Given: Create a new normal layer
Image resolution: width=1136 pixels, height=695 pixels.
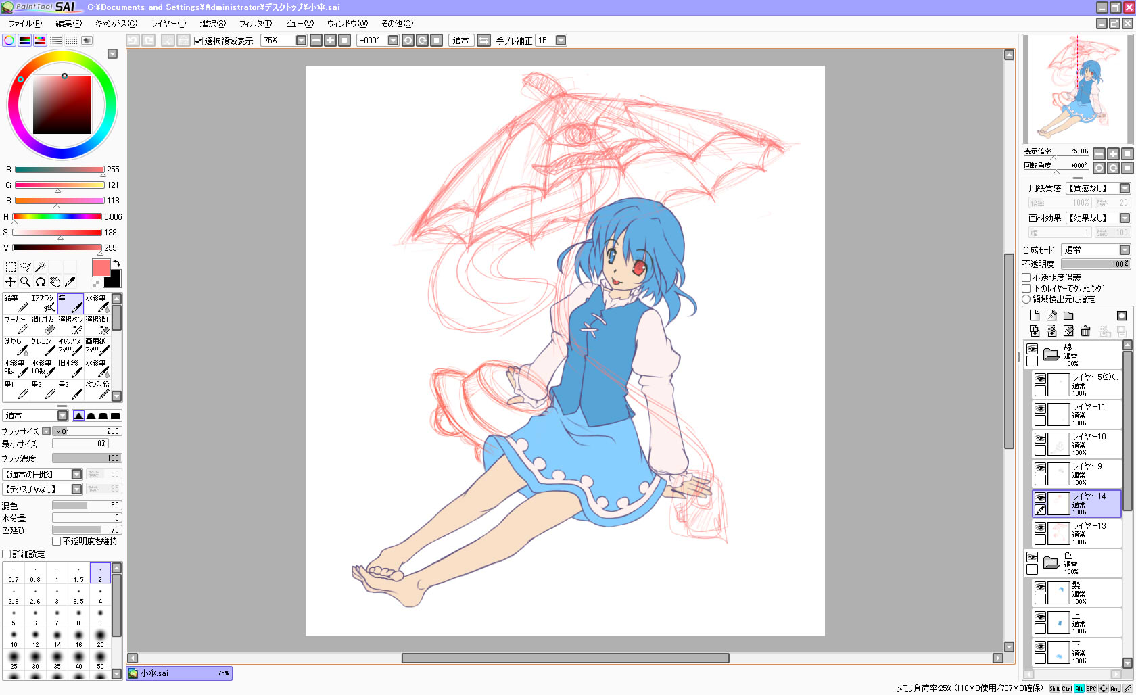Looking at the screenshot, I should coord(1035,316).
